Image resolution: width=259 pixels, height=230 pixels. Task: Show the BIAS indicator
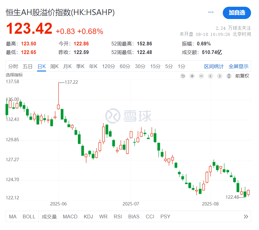(134, 217)
